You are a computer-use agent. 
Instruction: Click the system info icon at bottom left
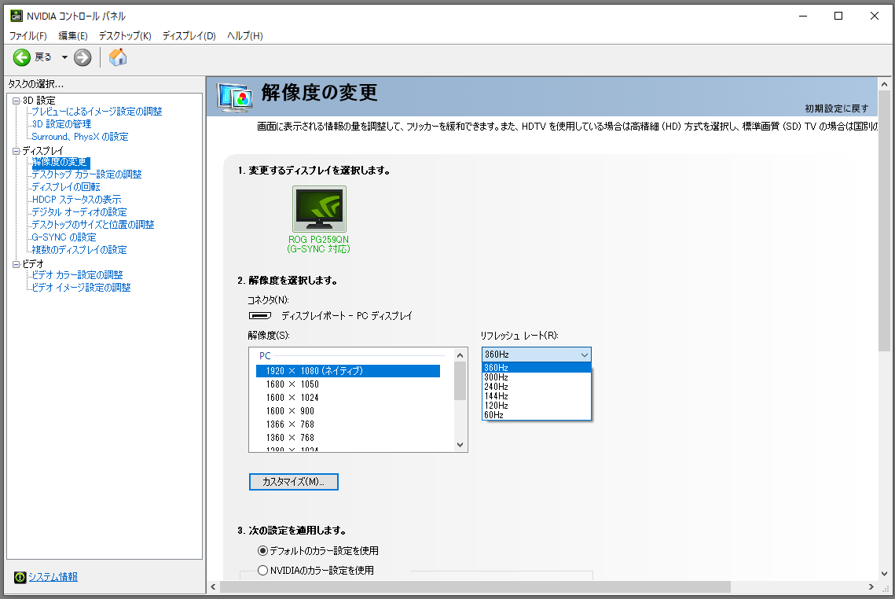[x=20, y=577]
